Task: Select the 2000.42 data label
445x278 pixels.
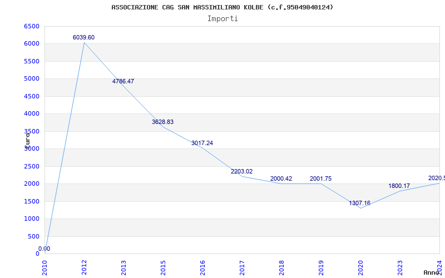Action: 281,178
